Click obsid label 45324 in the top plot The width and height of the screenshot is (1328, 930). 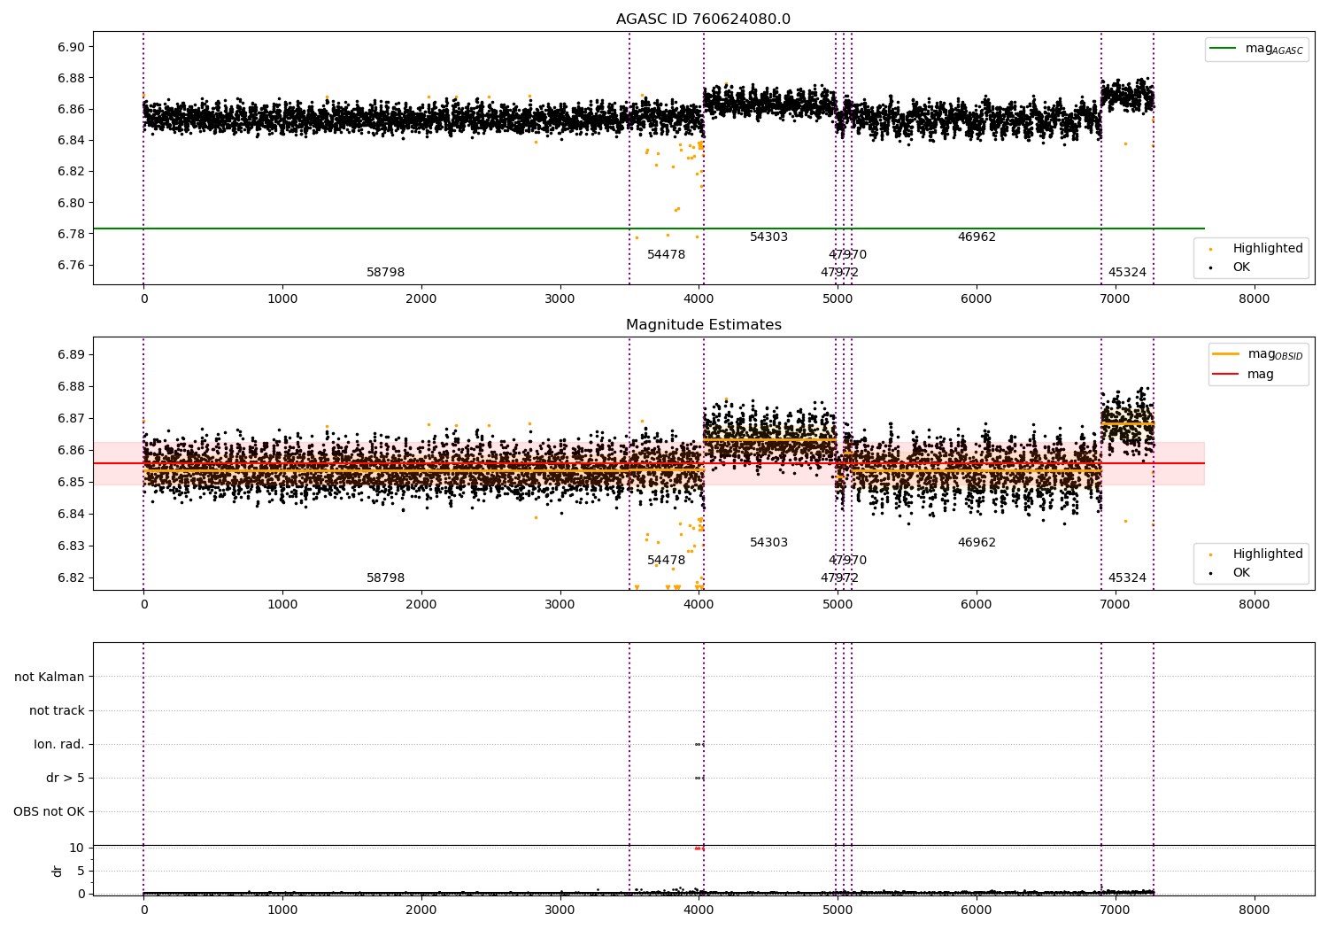tap(1127, 273)
